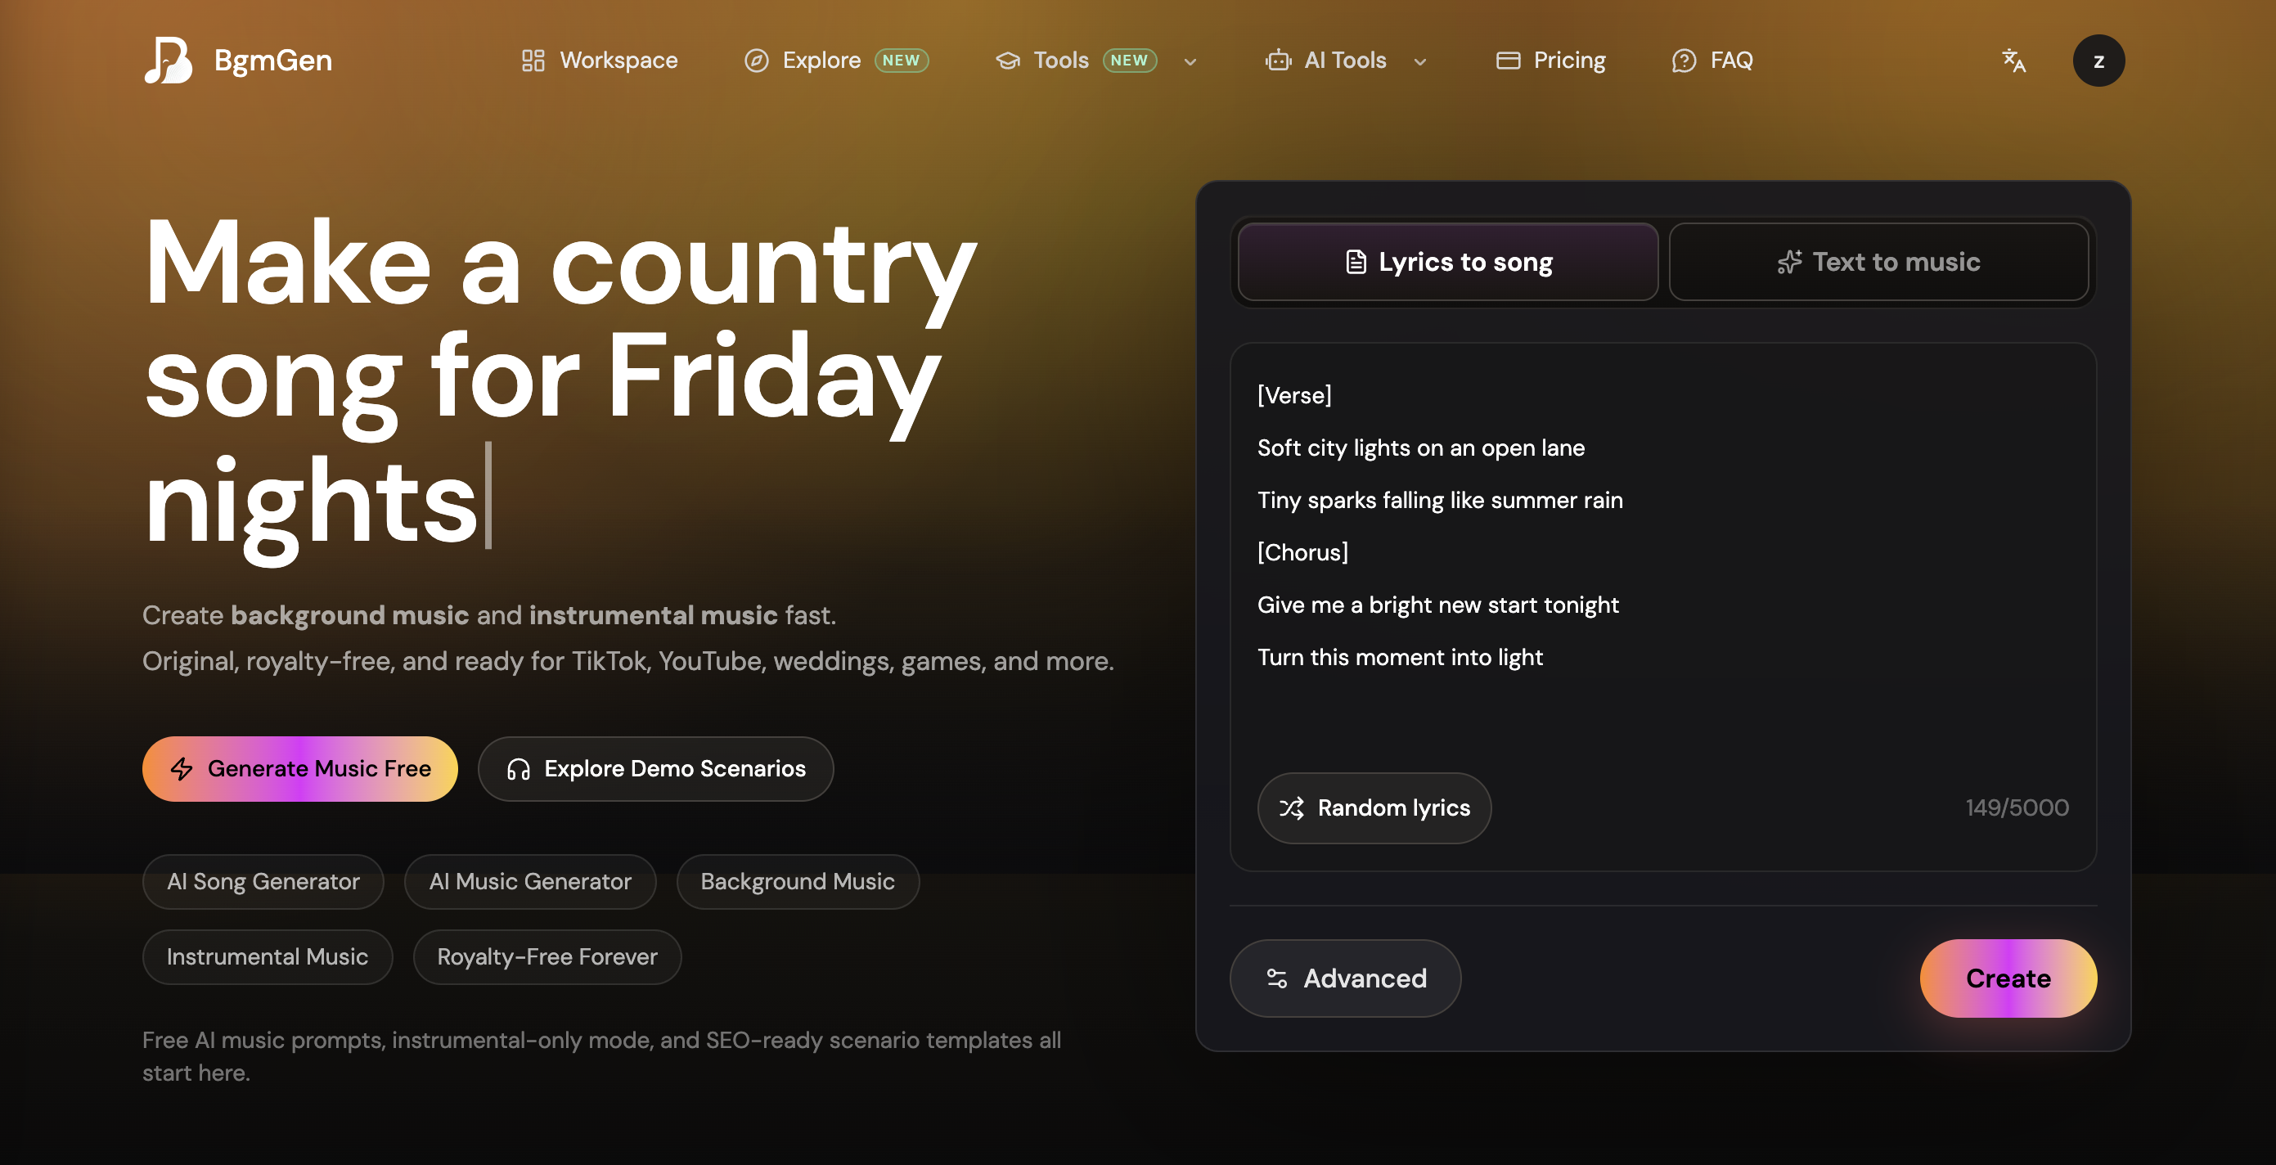Click the FAQ question mark icon
The height and width of the screenshot is (1165, 2276).
(1684, 60)
